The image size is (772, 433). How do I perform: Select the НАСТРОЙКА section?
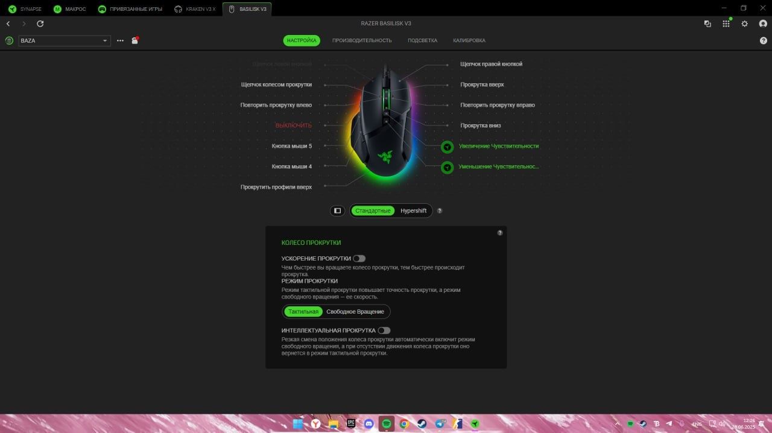302,40
